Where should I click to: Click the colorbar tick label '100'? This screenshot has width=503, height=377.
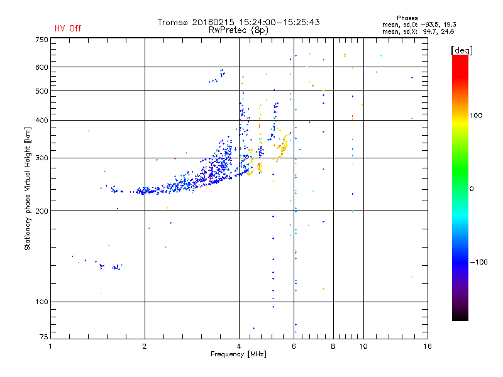pos(476,116)
